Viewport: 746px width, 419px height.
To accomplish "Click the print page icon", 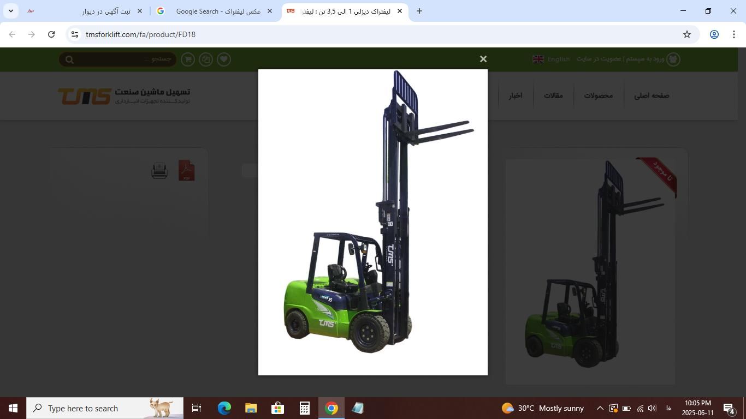I will [x=159, y=171].
